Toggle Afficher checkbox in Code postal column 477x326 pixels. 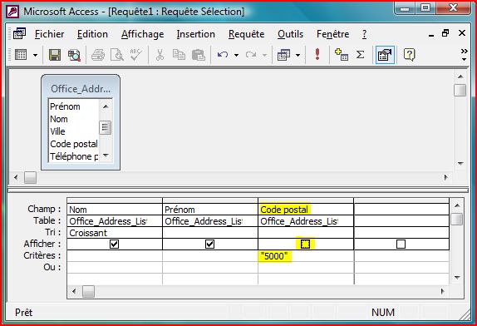point(305,244)
